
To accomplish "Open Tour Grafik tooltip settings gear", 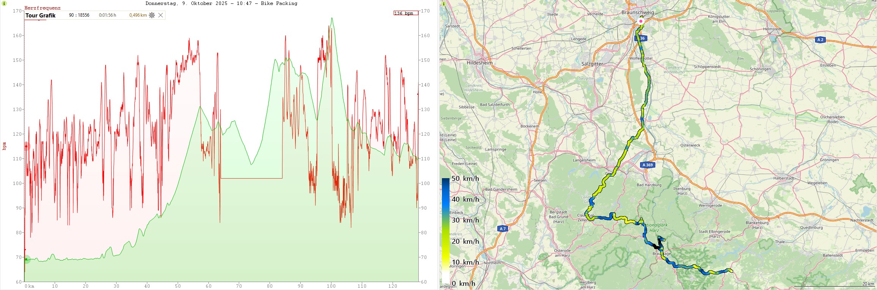I will (152, 15).
